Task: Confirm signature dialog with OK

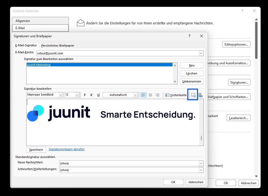Action: click(173, 182)
